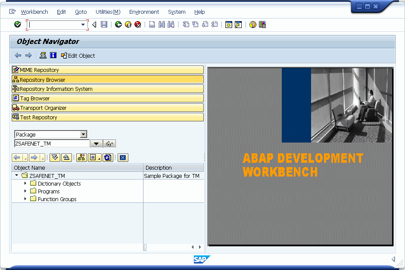The image size is (405, 270).
Task: Click the blue information icon
Action: [53, 55]
